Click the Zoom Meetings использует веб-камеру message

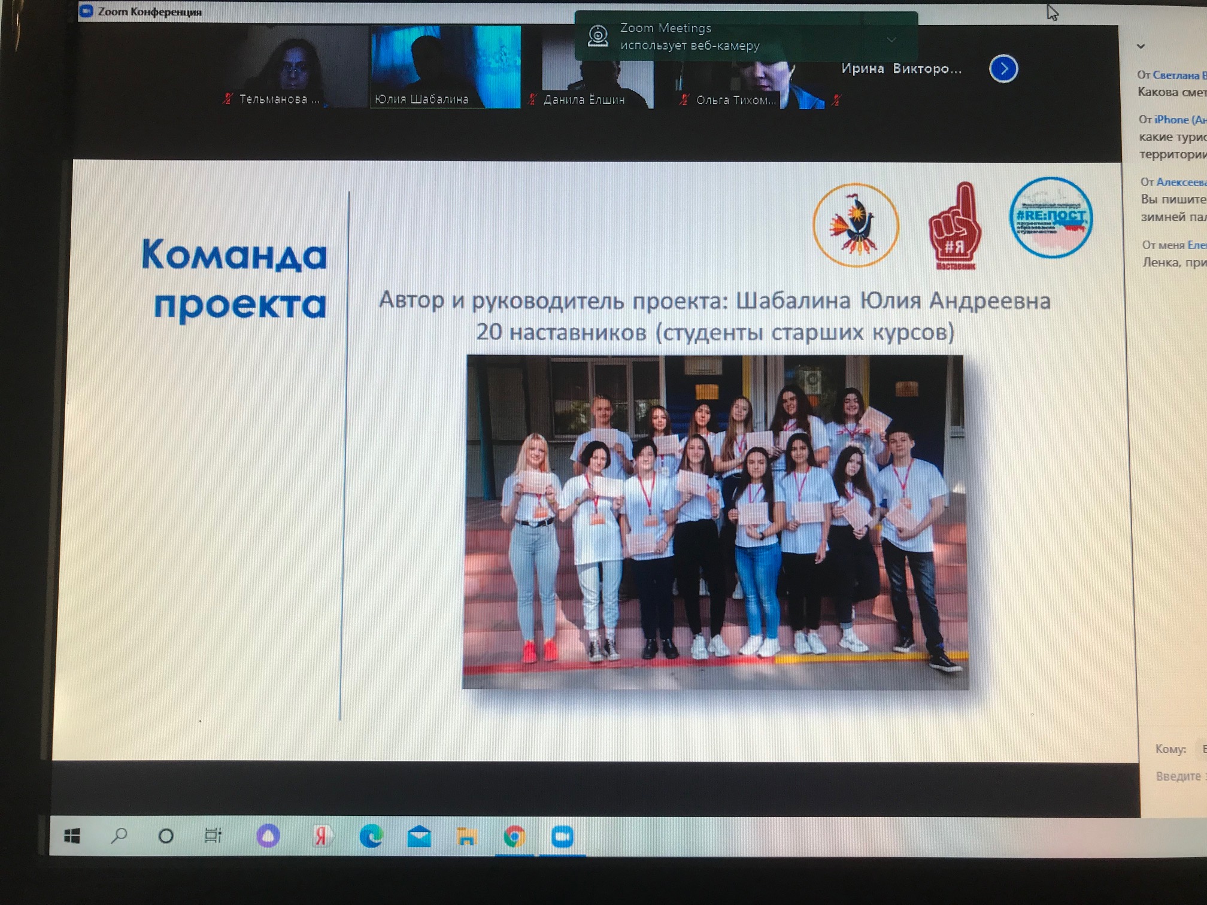tap(690, 37)
